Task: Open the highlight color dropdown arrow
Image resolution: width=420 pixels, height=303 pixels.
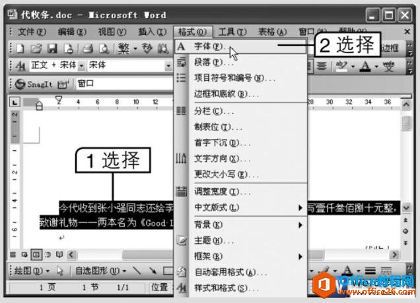Action: (x=353, y=67)
